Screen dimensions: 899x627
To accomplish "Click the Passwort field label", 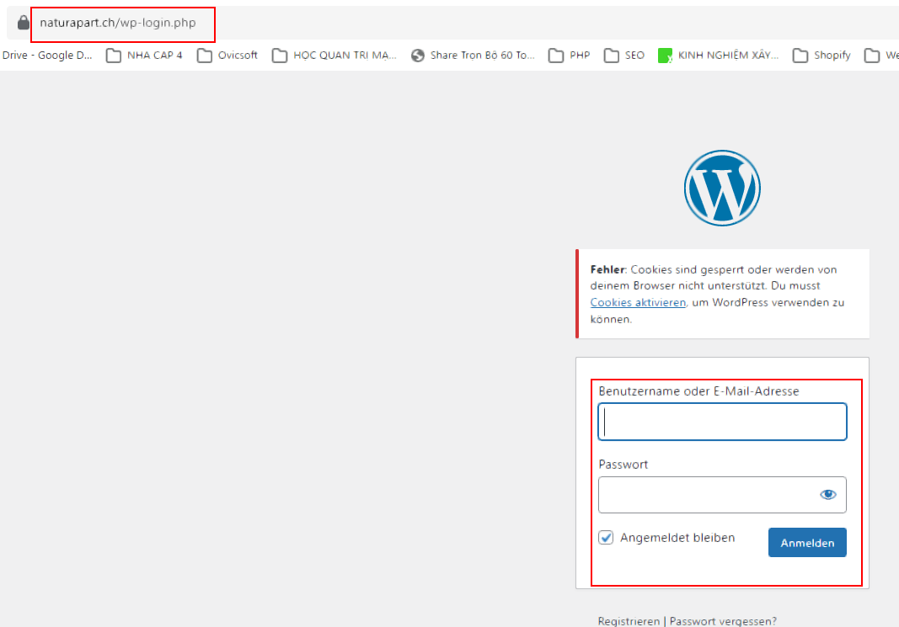I will coord(623,465).
